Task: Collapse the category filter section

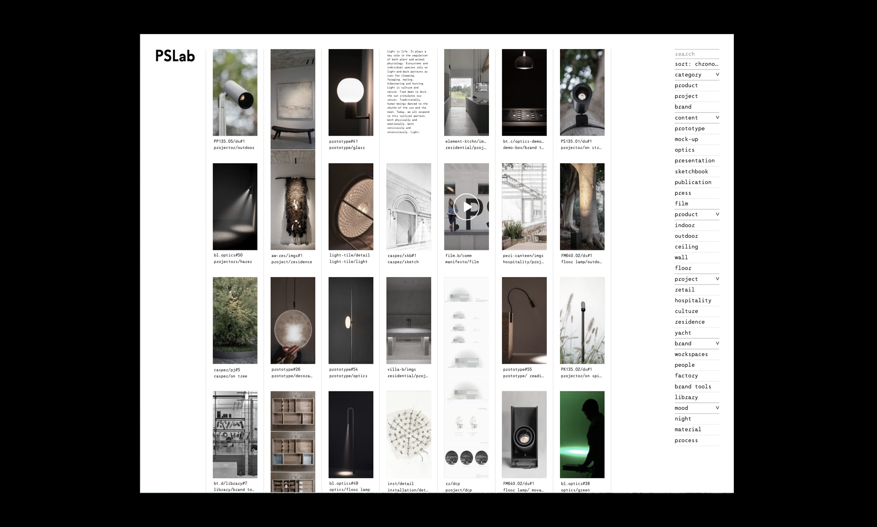Action: [717, 75]
